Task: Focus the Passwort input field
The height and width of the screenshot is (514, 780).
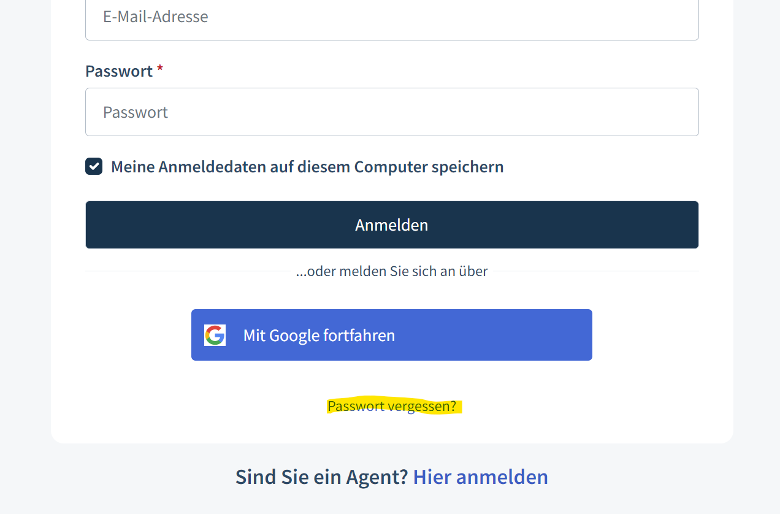Action: (392, 112)
